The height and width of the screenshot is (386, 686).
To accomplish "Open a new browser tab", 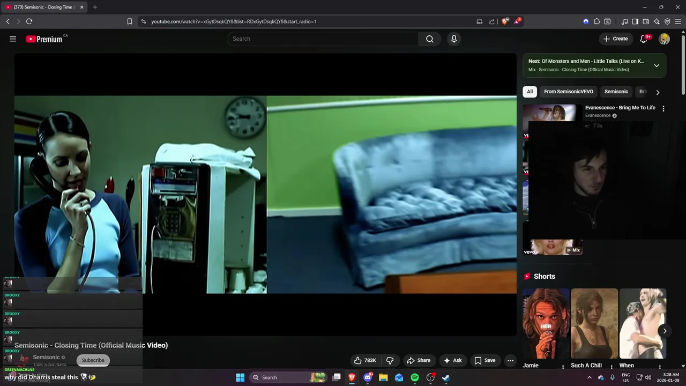I will click(95, 7).
